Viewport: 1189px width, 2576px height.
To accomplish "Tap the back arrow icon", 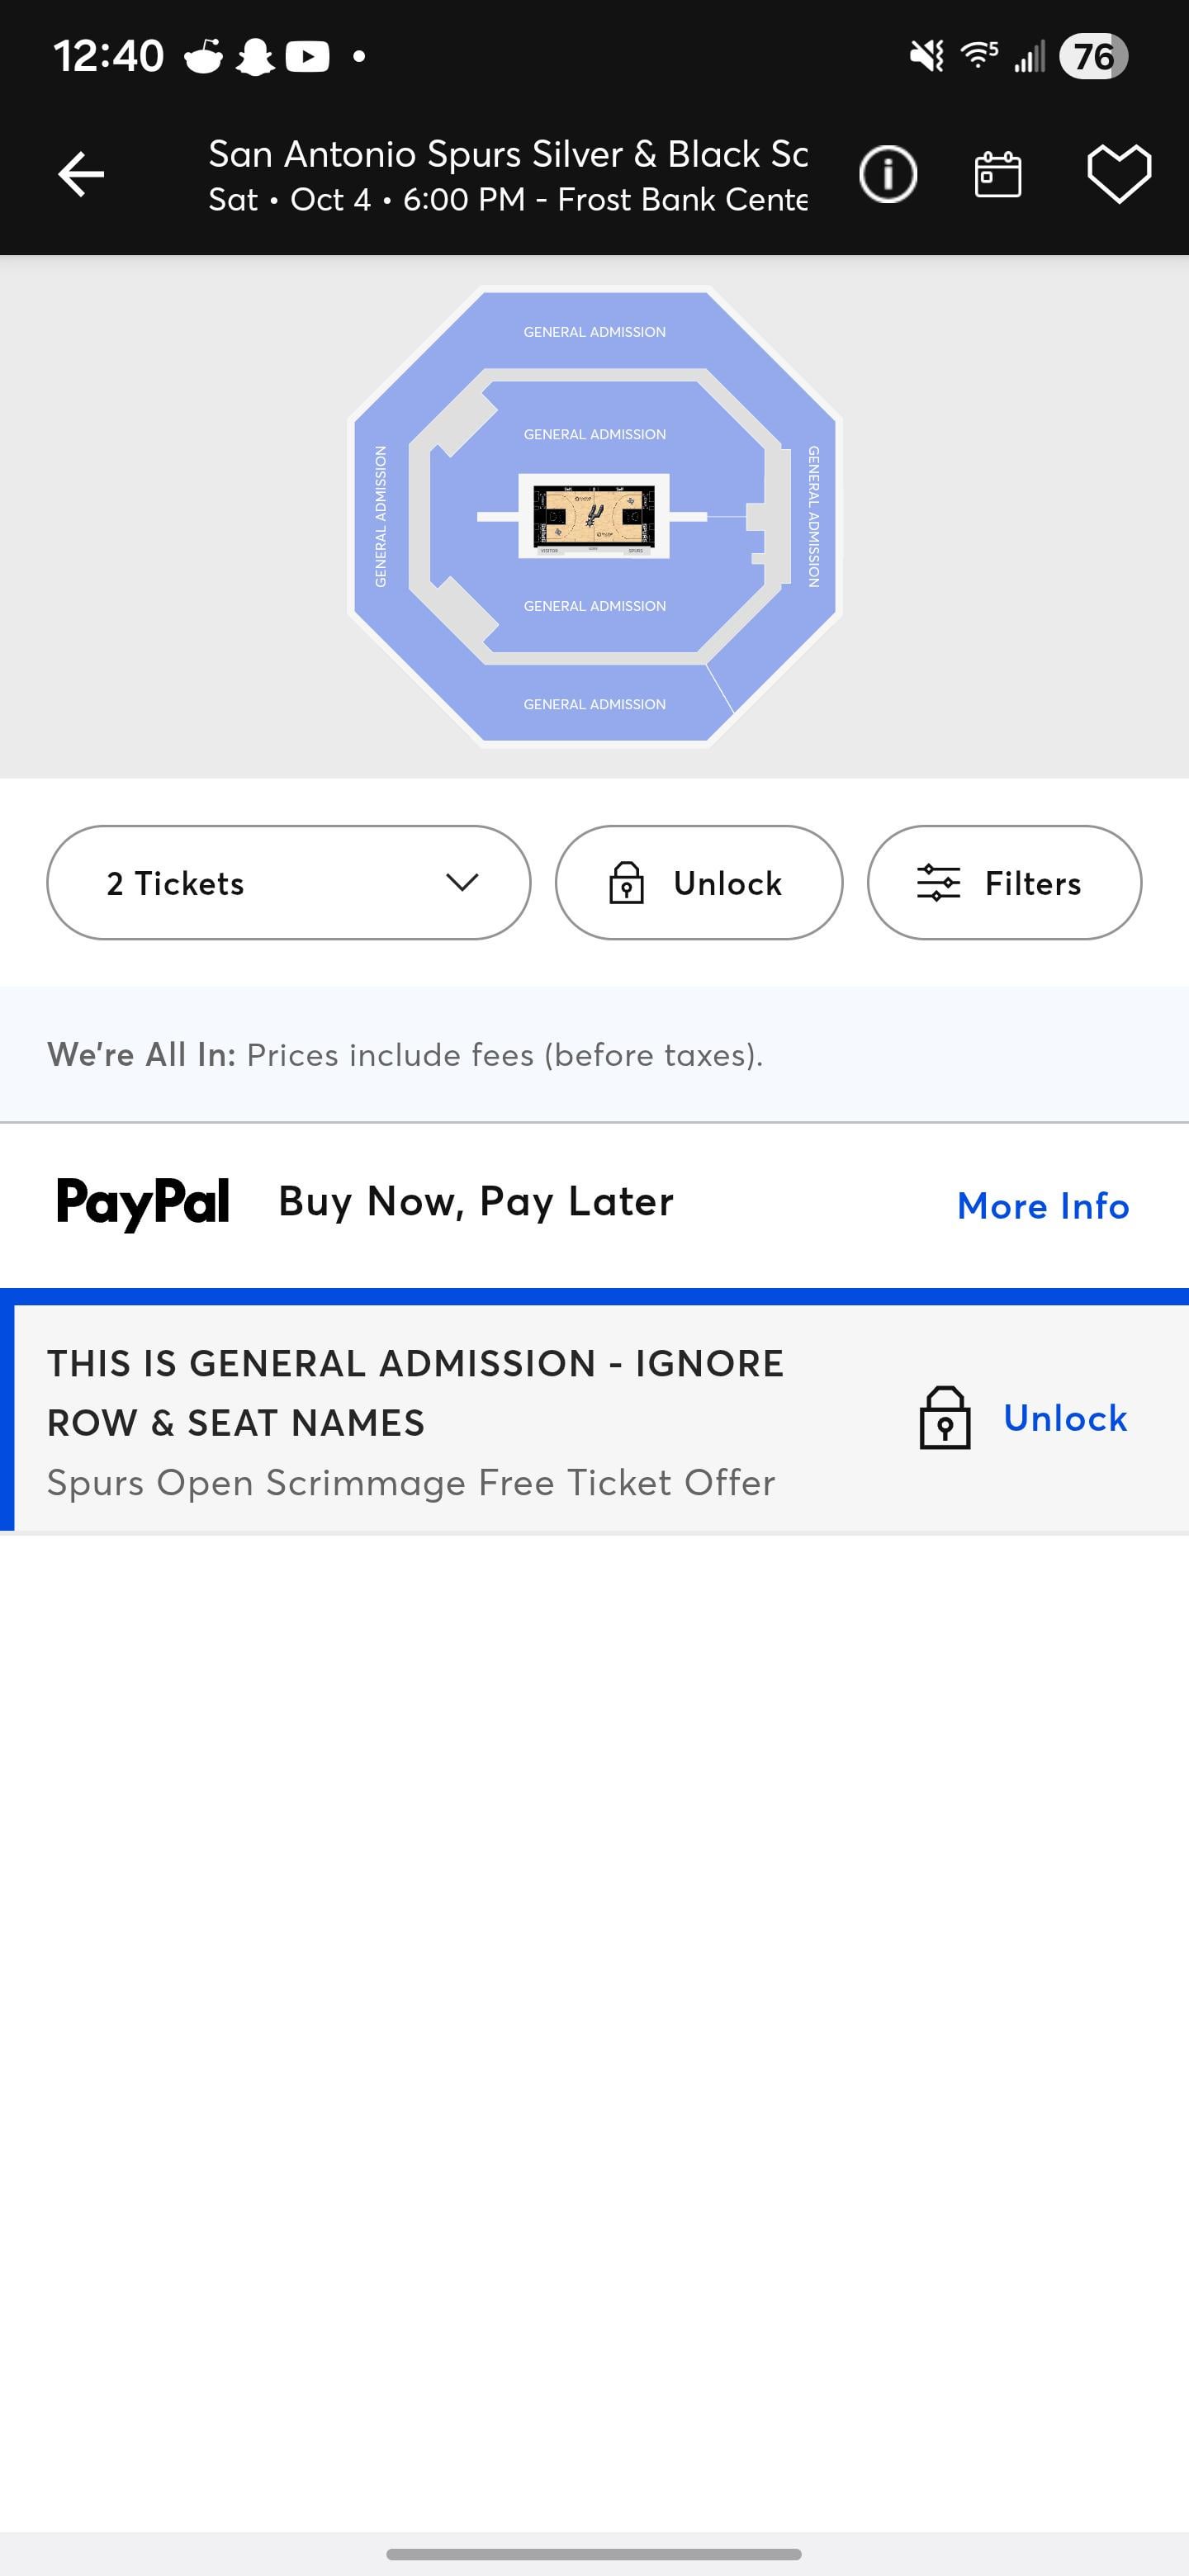I will [x=81, y=174].
